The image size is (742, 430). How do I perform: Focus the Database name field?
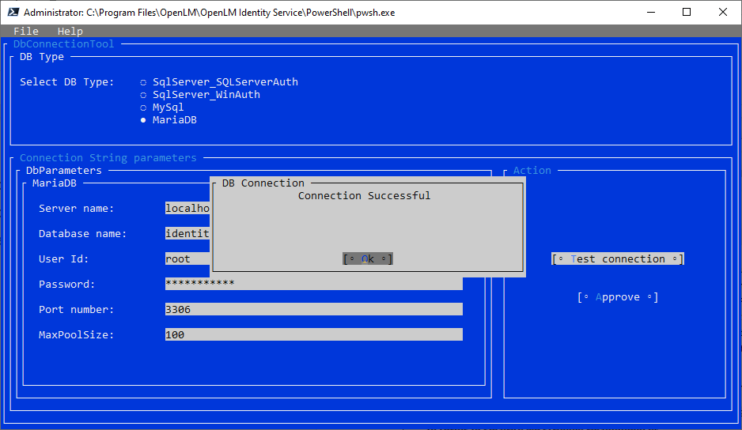coord(187,234)
